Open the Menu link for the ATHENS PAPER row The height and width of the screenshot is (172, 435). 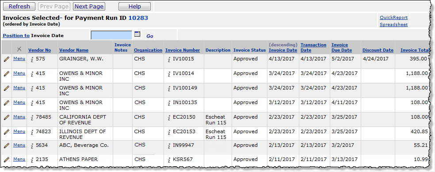pyautogui.click(x=19, y=159)
